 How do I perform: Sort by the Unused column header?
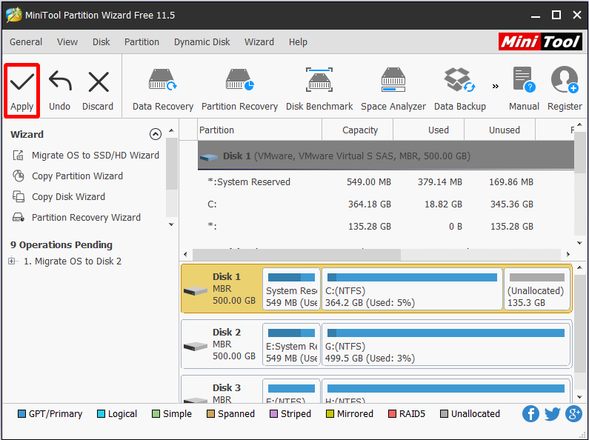click(499, 130)
